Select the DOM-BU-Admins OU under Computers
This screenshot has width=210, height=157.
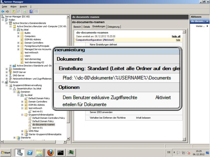pyautogui.click(x=33, y=40)
